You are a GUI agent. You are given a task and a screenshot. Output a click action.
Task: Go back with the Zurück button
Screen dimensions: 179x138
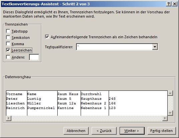click(x=104, y=131)
